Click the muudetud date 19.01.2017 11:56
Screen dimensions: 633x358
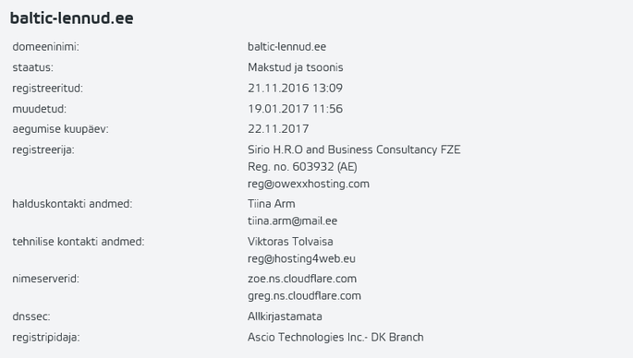tap(295, 109)
